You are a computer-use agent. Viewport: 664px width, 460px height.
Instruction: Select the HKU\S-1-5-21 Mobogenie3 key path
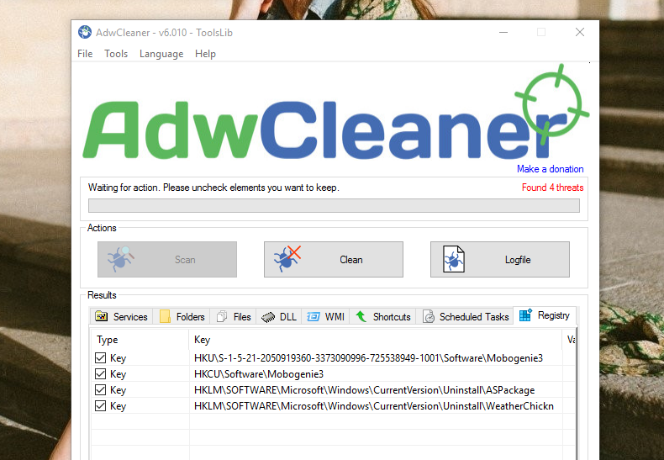[x=368, y=358]
